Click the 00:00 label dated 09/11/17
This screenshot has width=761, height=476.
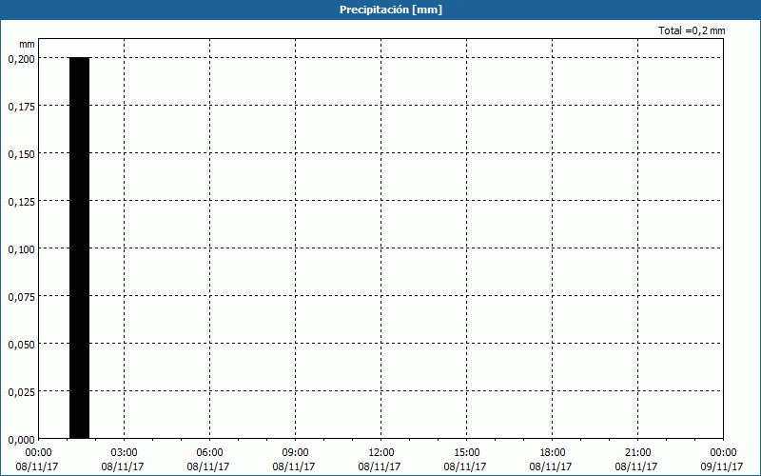(x=723, y=453)
